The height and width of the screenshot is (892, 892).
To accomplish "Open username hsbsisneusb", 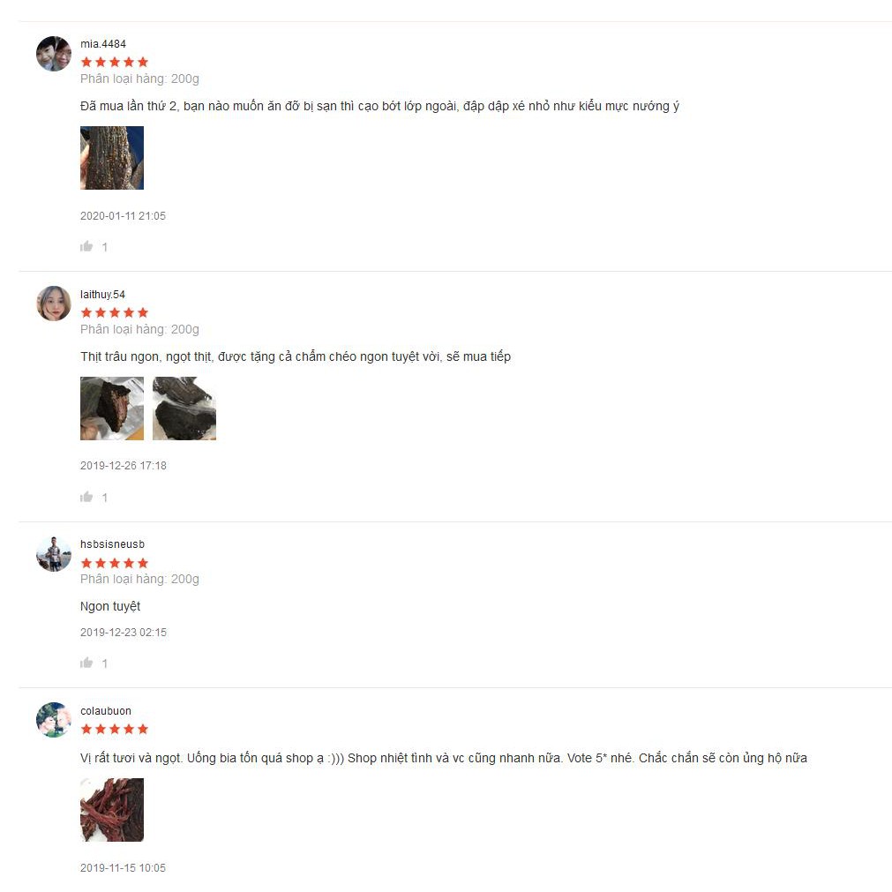I will click(112, 544).
